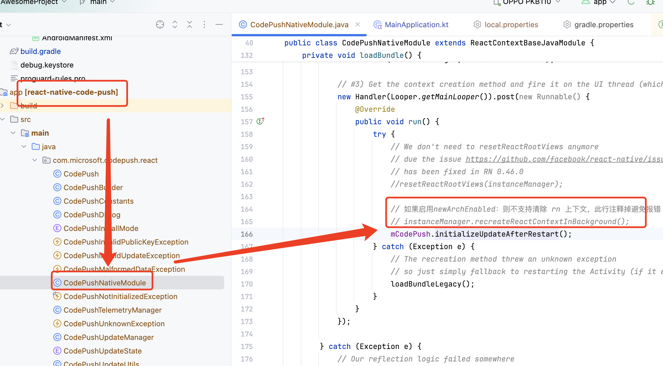Click the debug bug icon in toolbar

650,2
